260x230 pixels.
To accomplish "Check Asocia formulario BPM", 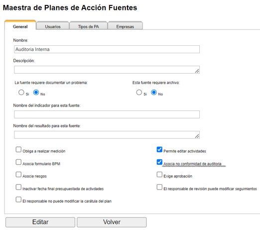I will tap(18, 162).
